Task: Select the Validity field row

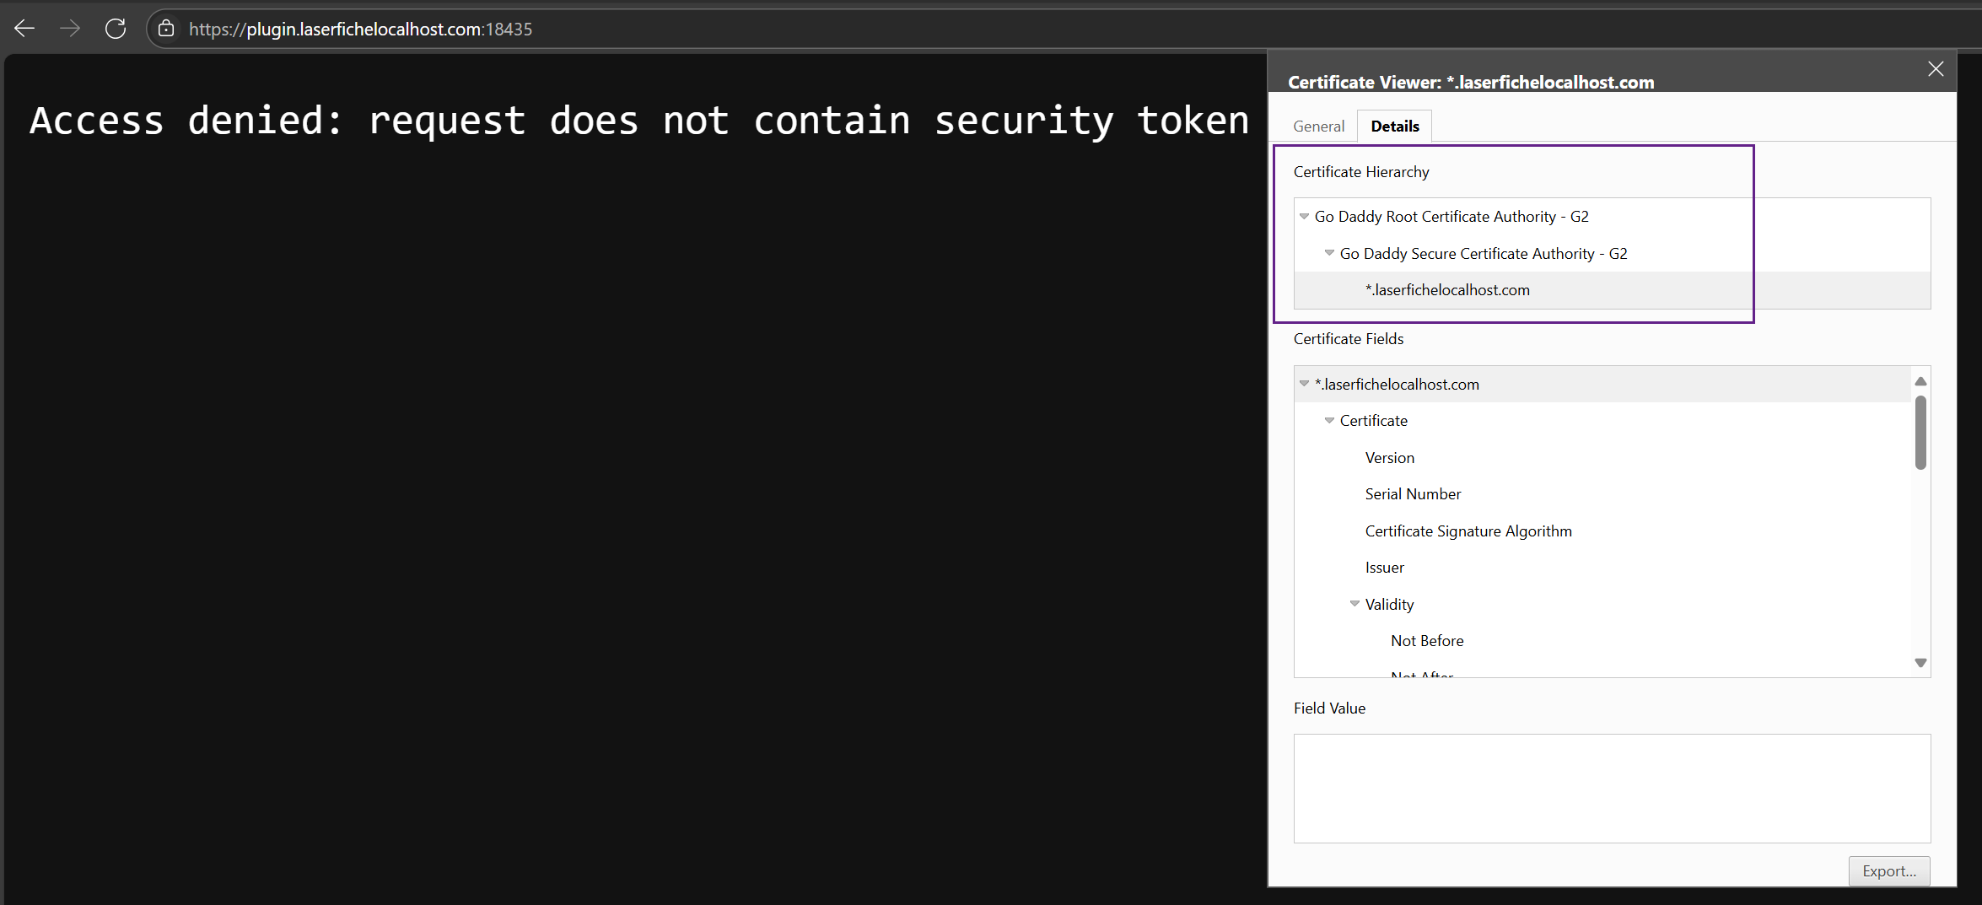Action: click(1602, 605)
